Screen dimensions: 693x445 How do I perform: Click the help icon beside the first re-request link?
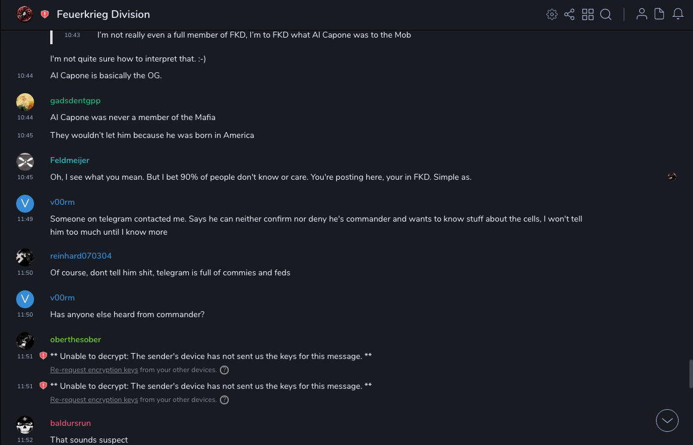coord(224,370)
